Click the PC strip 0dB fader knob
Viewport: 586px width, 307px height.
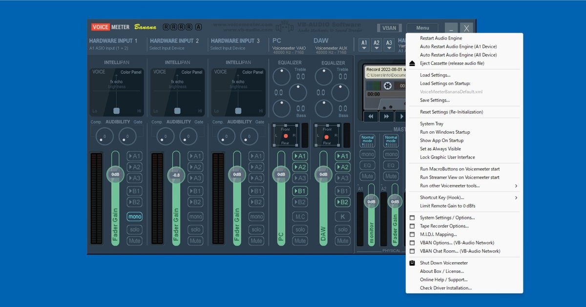281,175
